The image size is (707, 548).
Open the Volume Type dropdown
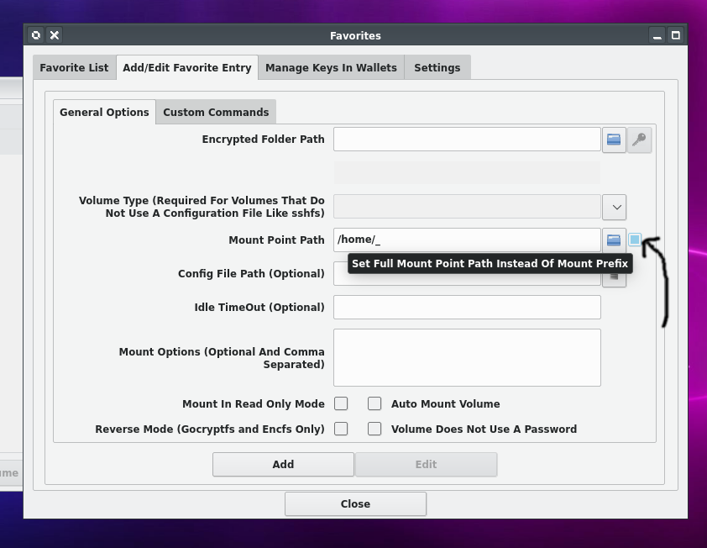pyautogui.click(x=614, y=208)
